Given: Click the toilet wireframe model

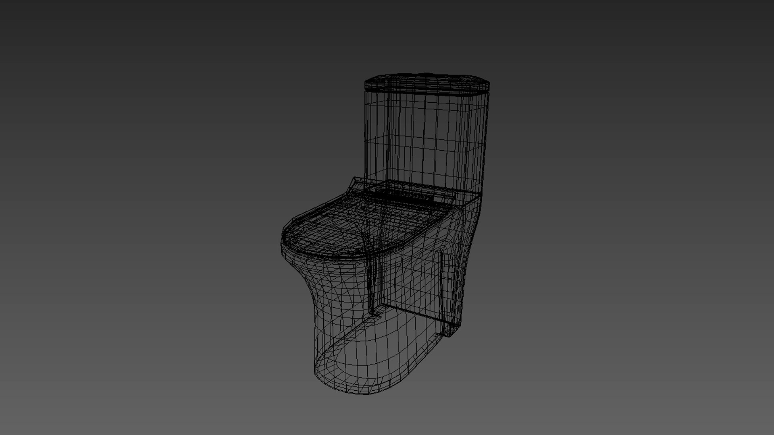Looking at the screenshot, I should click(x=385, y=234).
